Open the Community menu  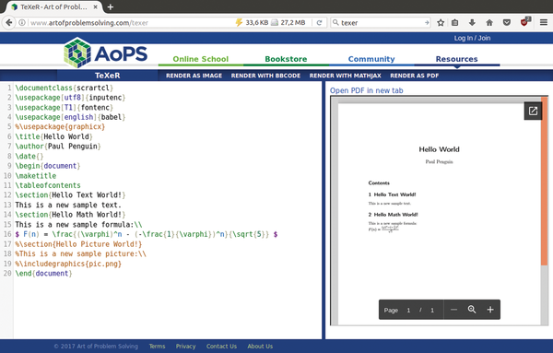pyautogui.click(x=371, y=59)
